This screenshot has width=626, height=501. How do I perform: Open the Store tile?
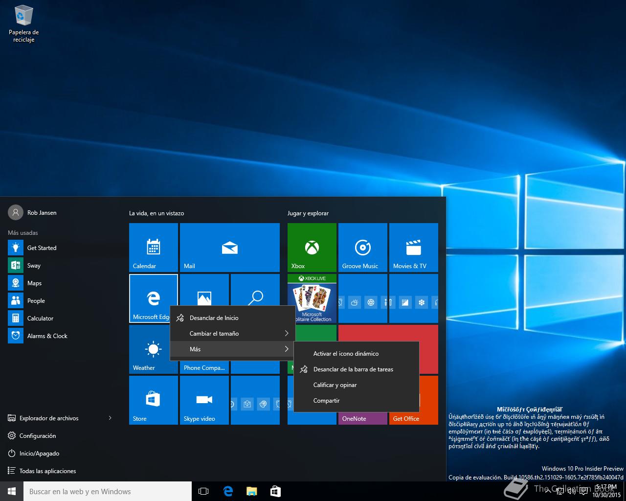153,400
